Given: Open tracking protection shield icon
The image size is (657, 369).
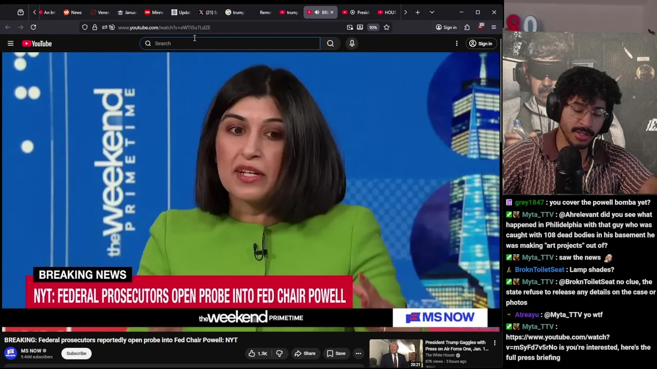Looking at the screenshot, I should click(x=85, y=27).
